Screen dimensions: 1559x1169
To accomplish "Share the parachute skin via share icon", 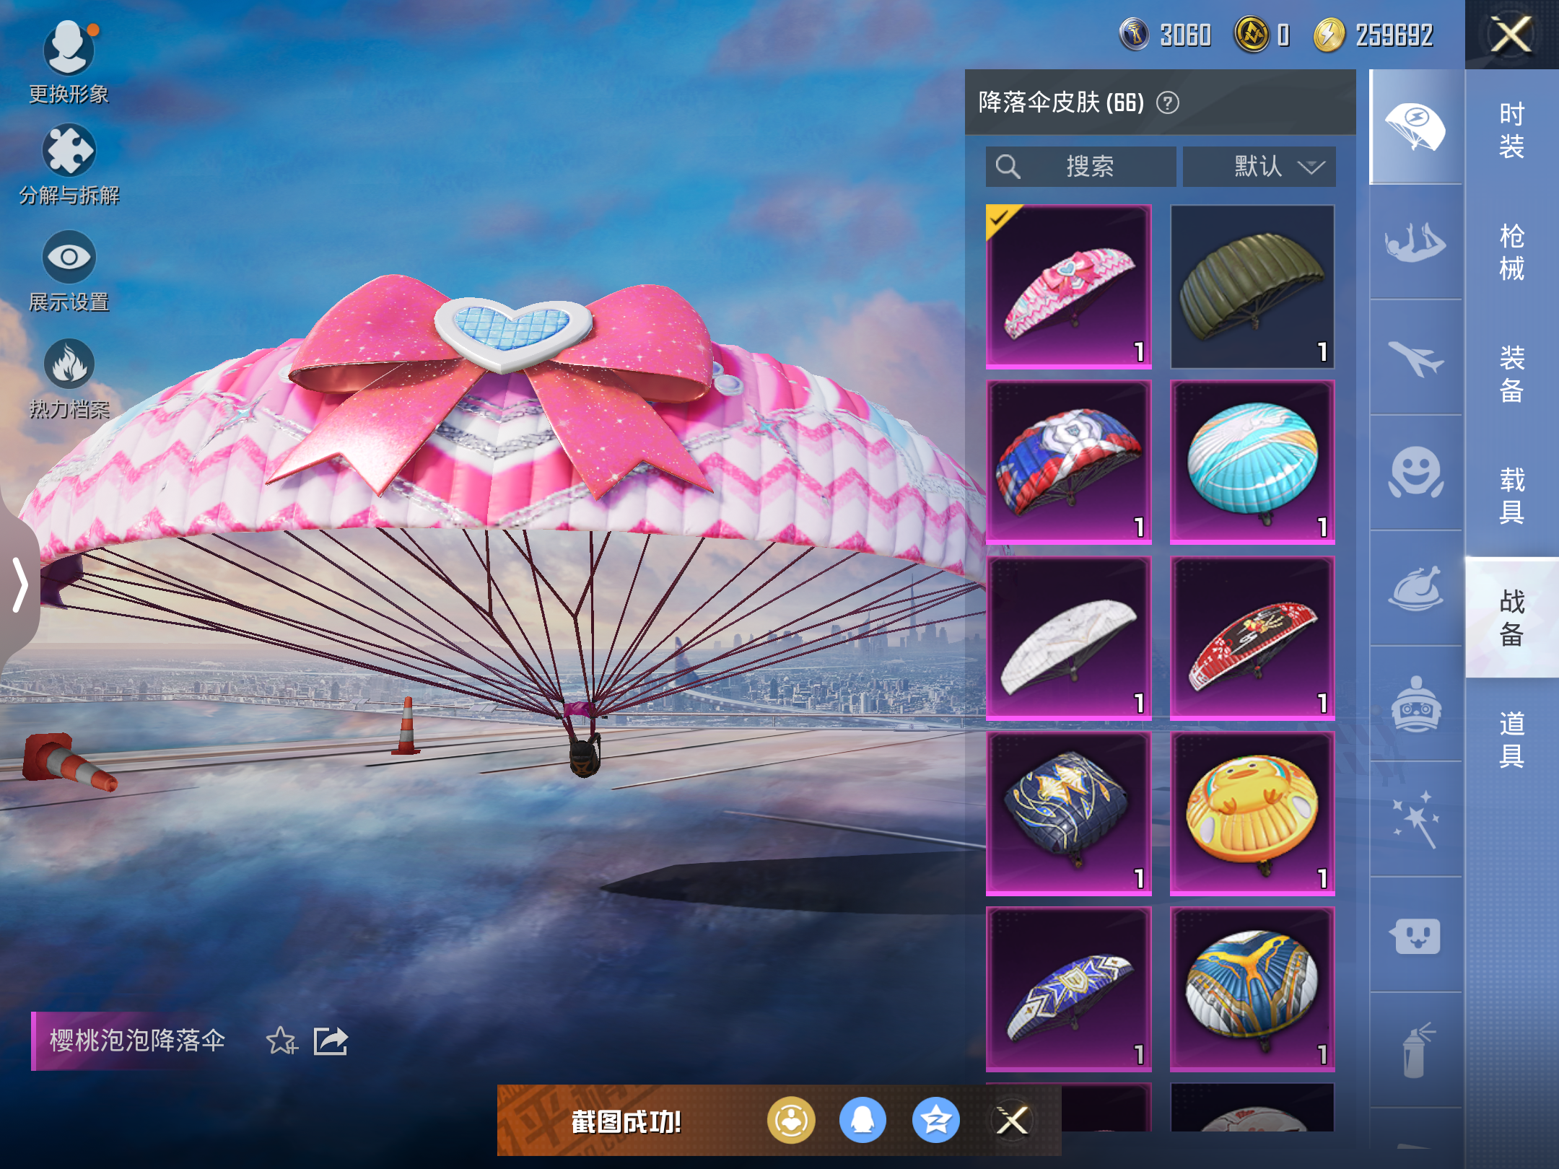I will point(331,1041).
